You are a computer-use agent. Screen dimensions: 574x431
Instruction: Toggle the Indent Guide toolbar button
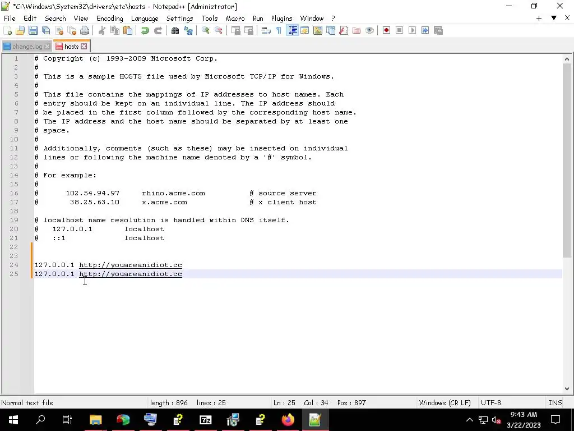click(292, 30)
